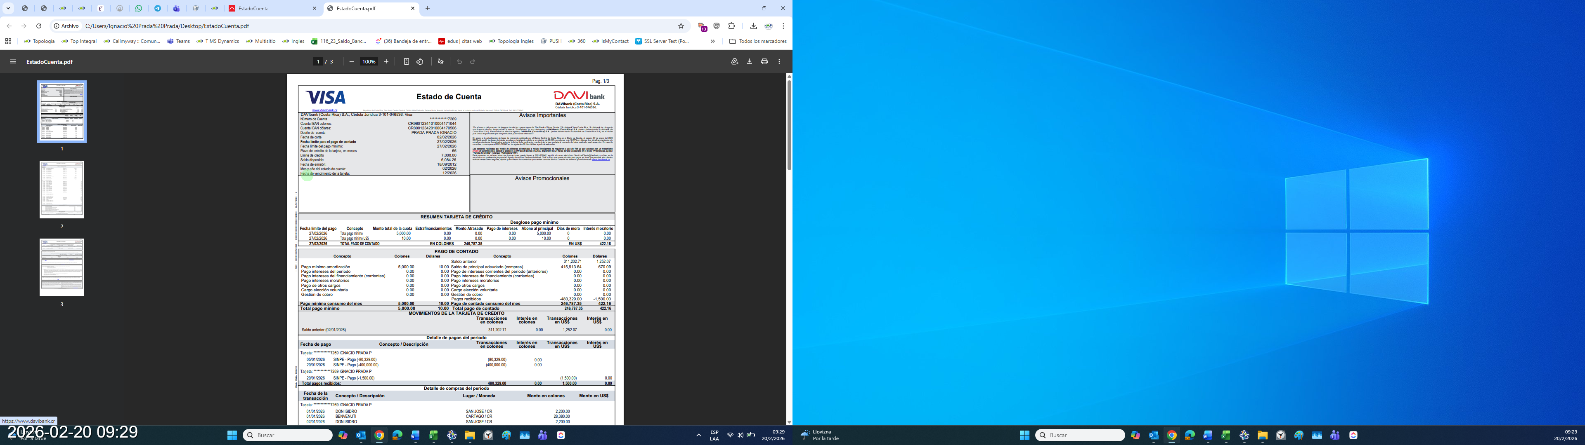Expand the hidden bookmarks chevron
Screen dimensions: 1585x445
click(x=712, y=41)
